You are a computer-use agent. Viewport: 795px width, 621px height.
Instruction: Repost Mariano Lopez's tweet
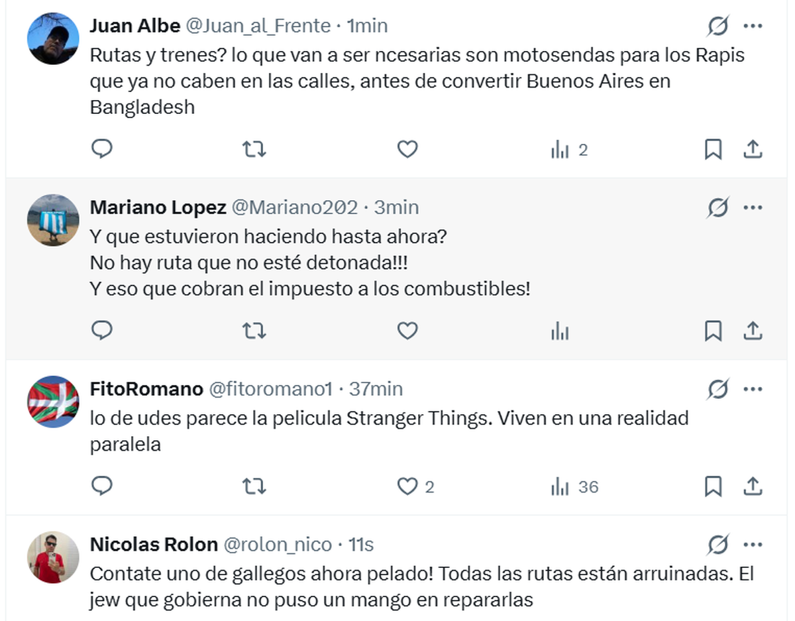pyautogui.click(x=254, y=330)
